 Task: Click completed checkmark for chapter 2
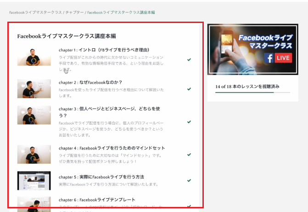click(x=189, y=89)
